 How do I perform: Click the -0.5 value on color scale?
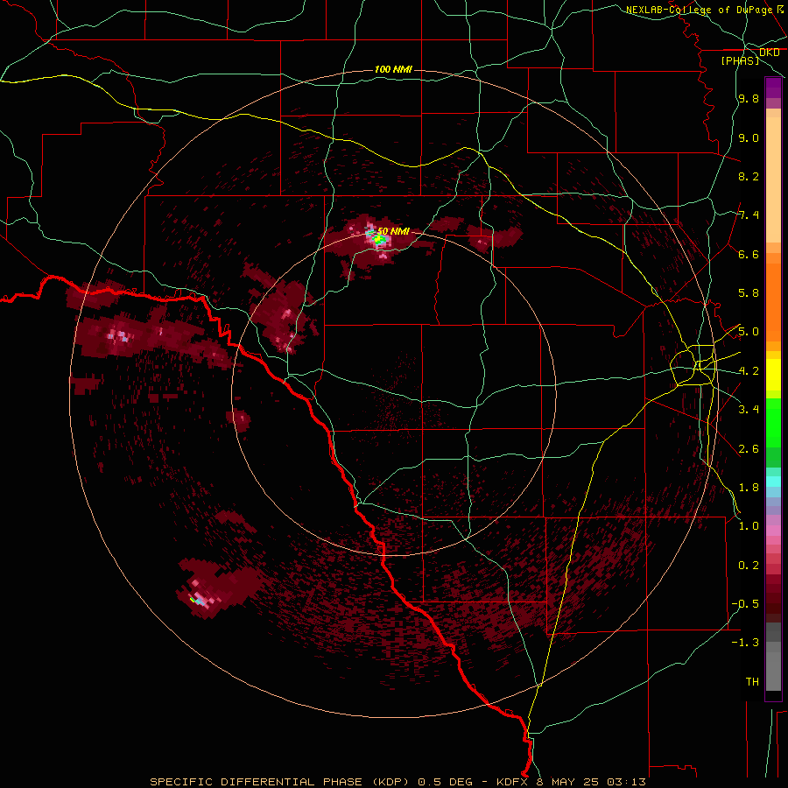coord(745,604)
